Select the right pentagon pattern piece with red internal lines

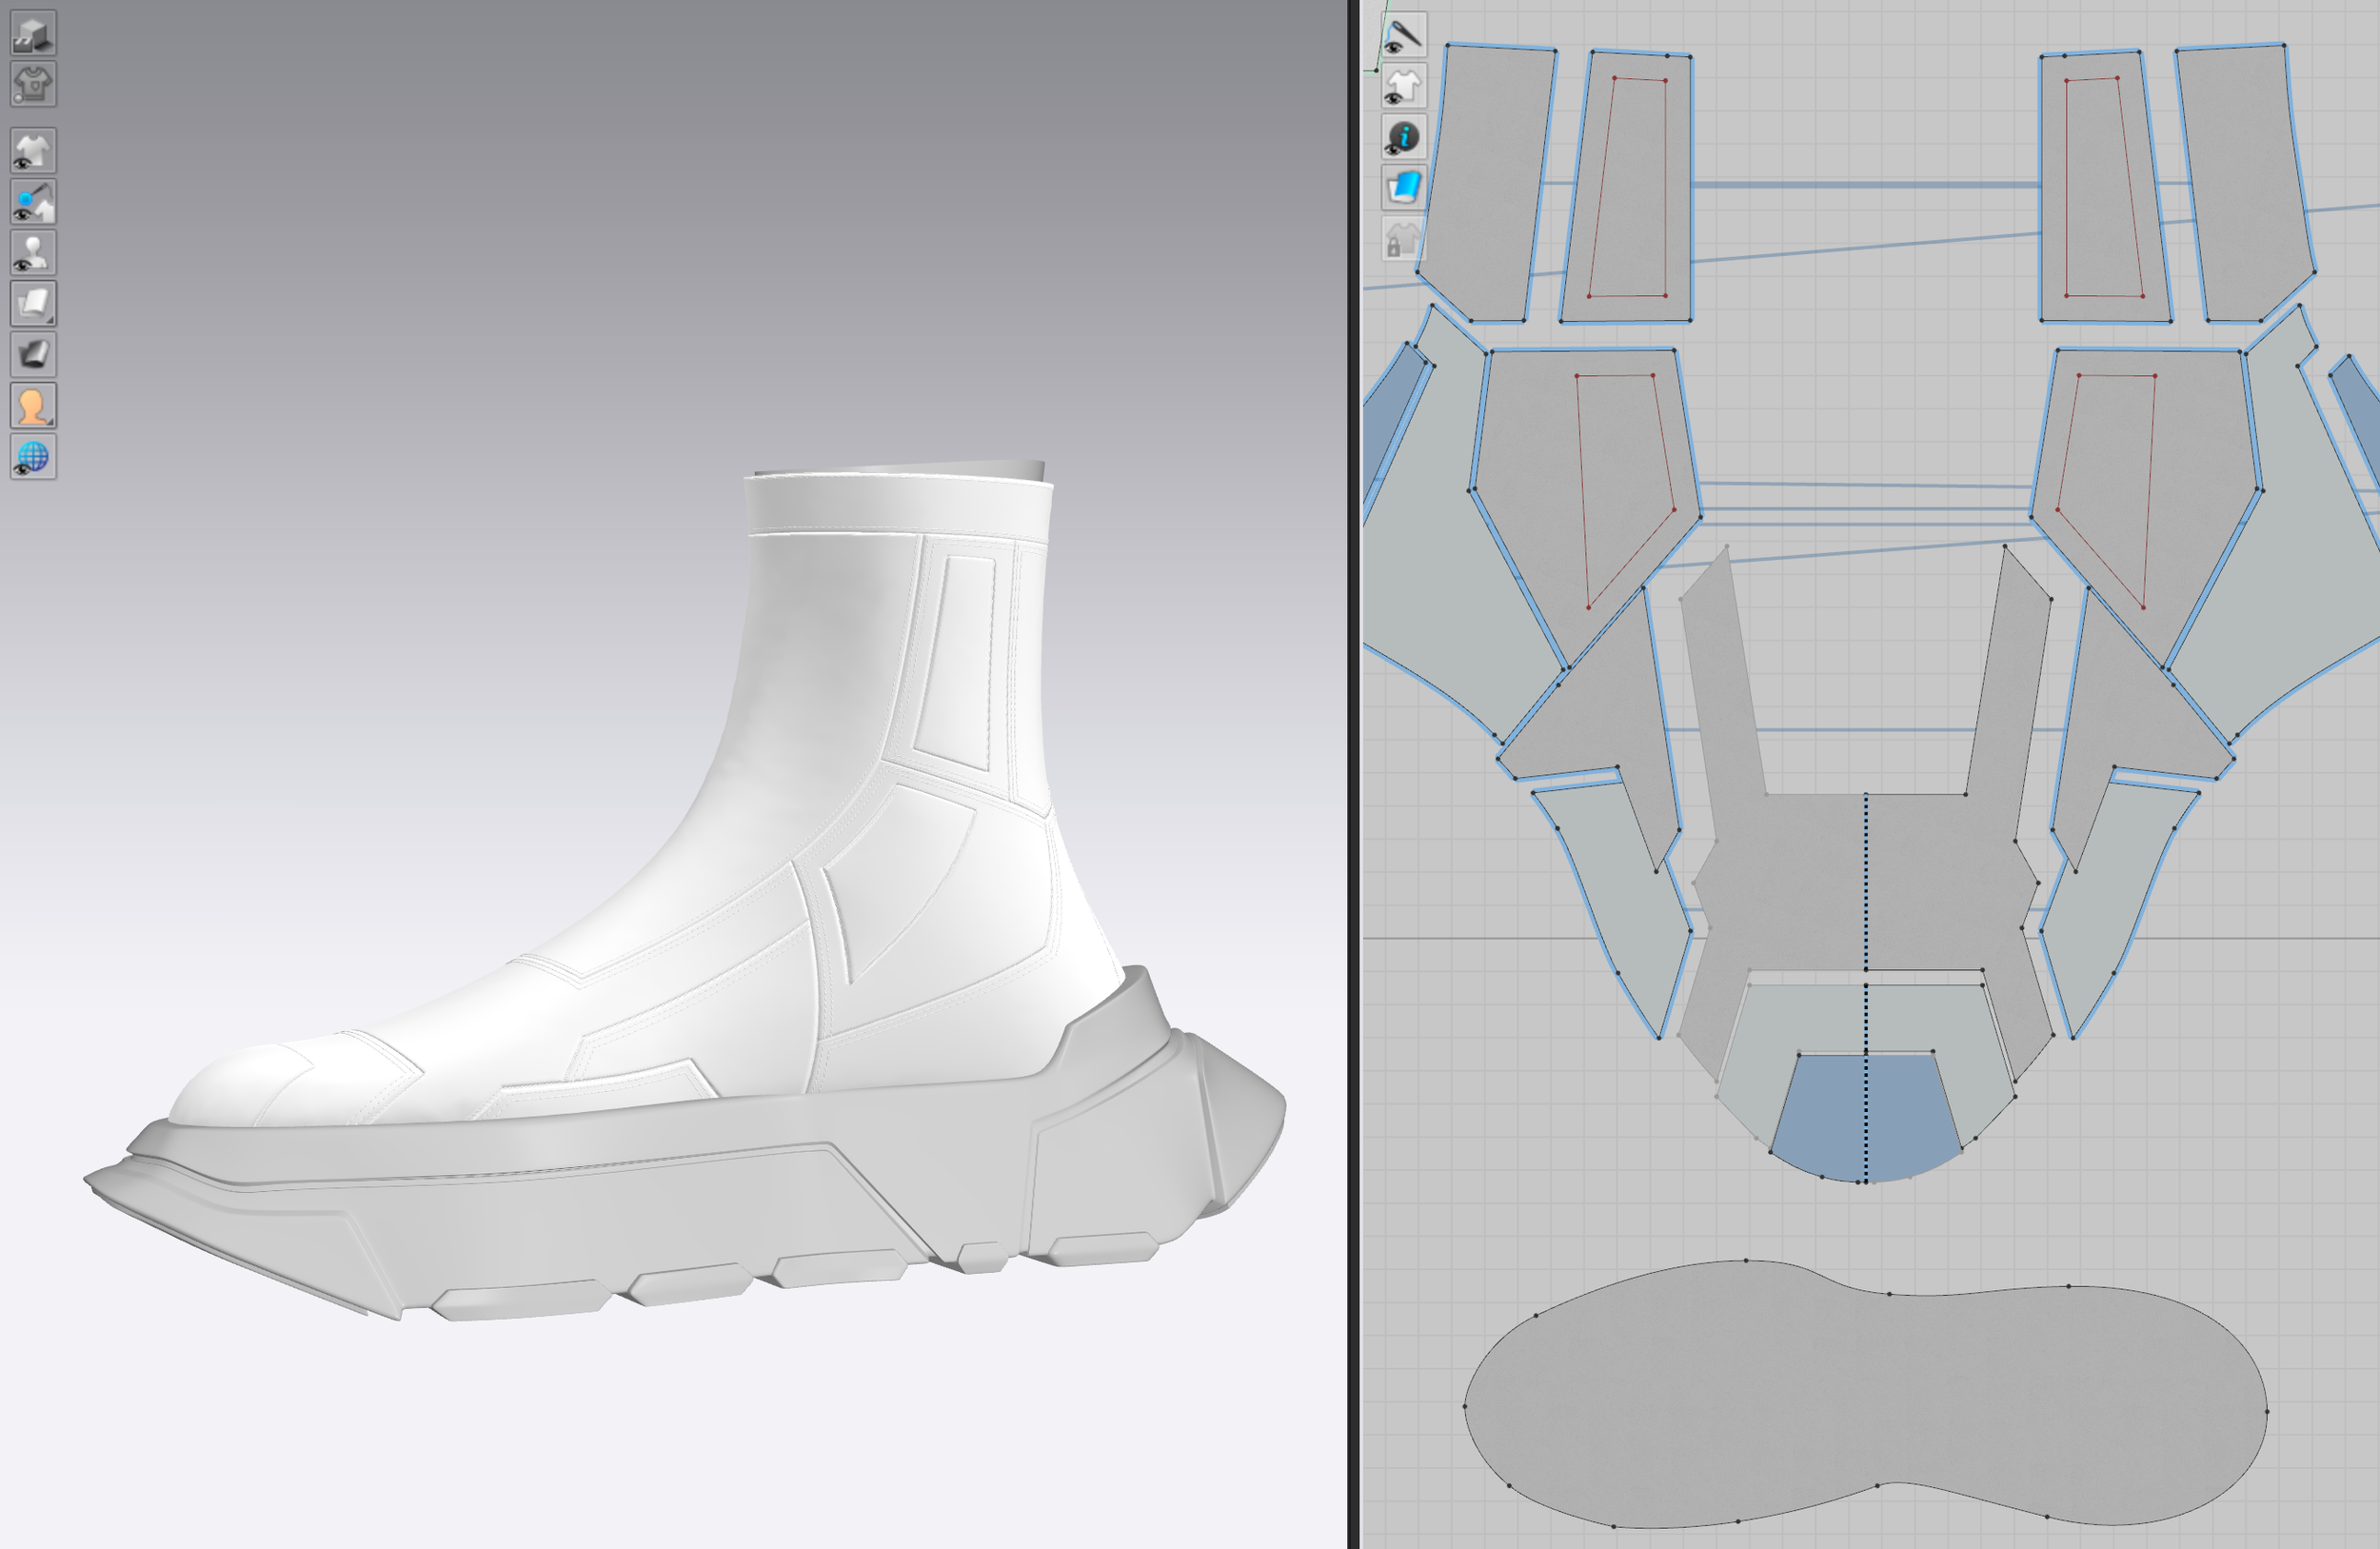click(2146, 500)
